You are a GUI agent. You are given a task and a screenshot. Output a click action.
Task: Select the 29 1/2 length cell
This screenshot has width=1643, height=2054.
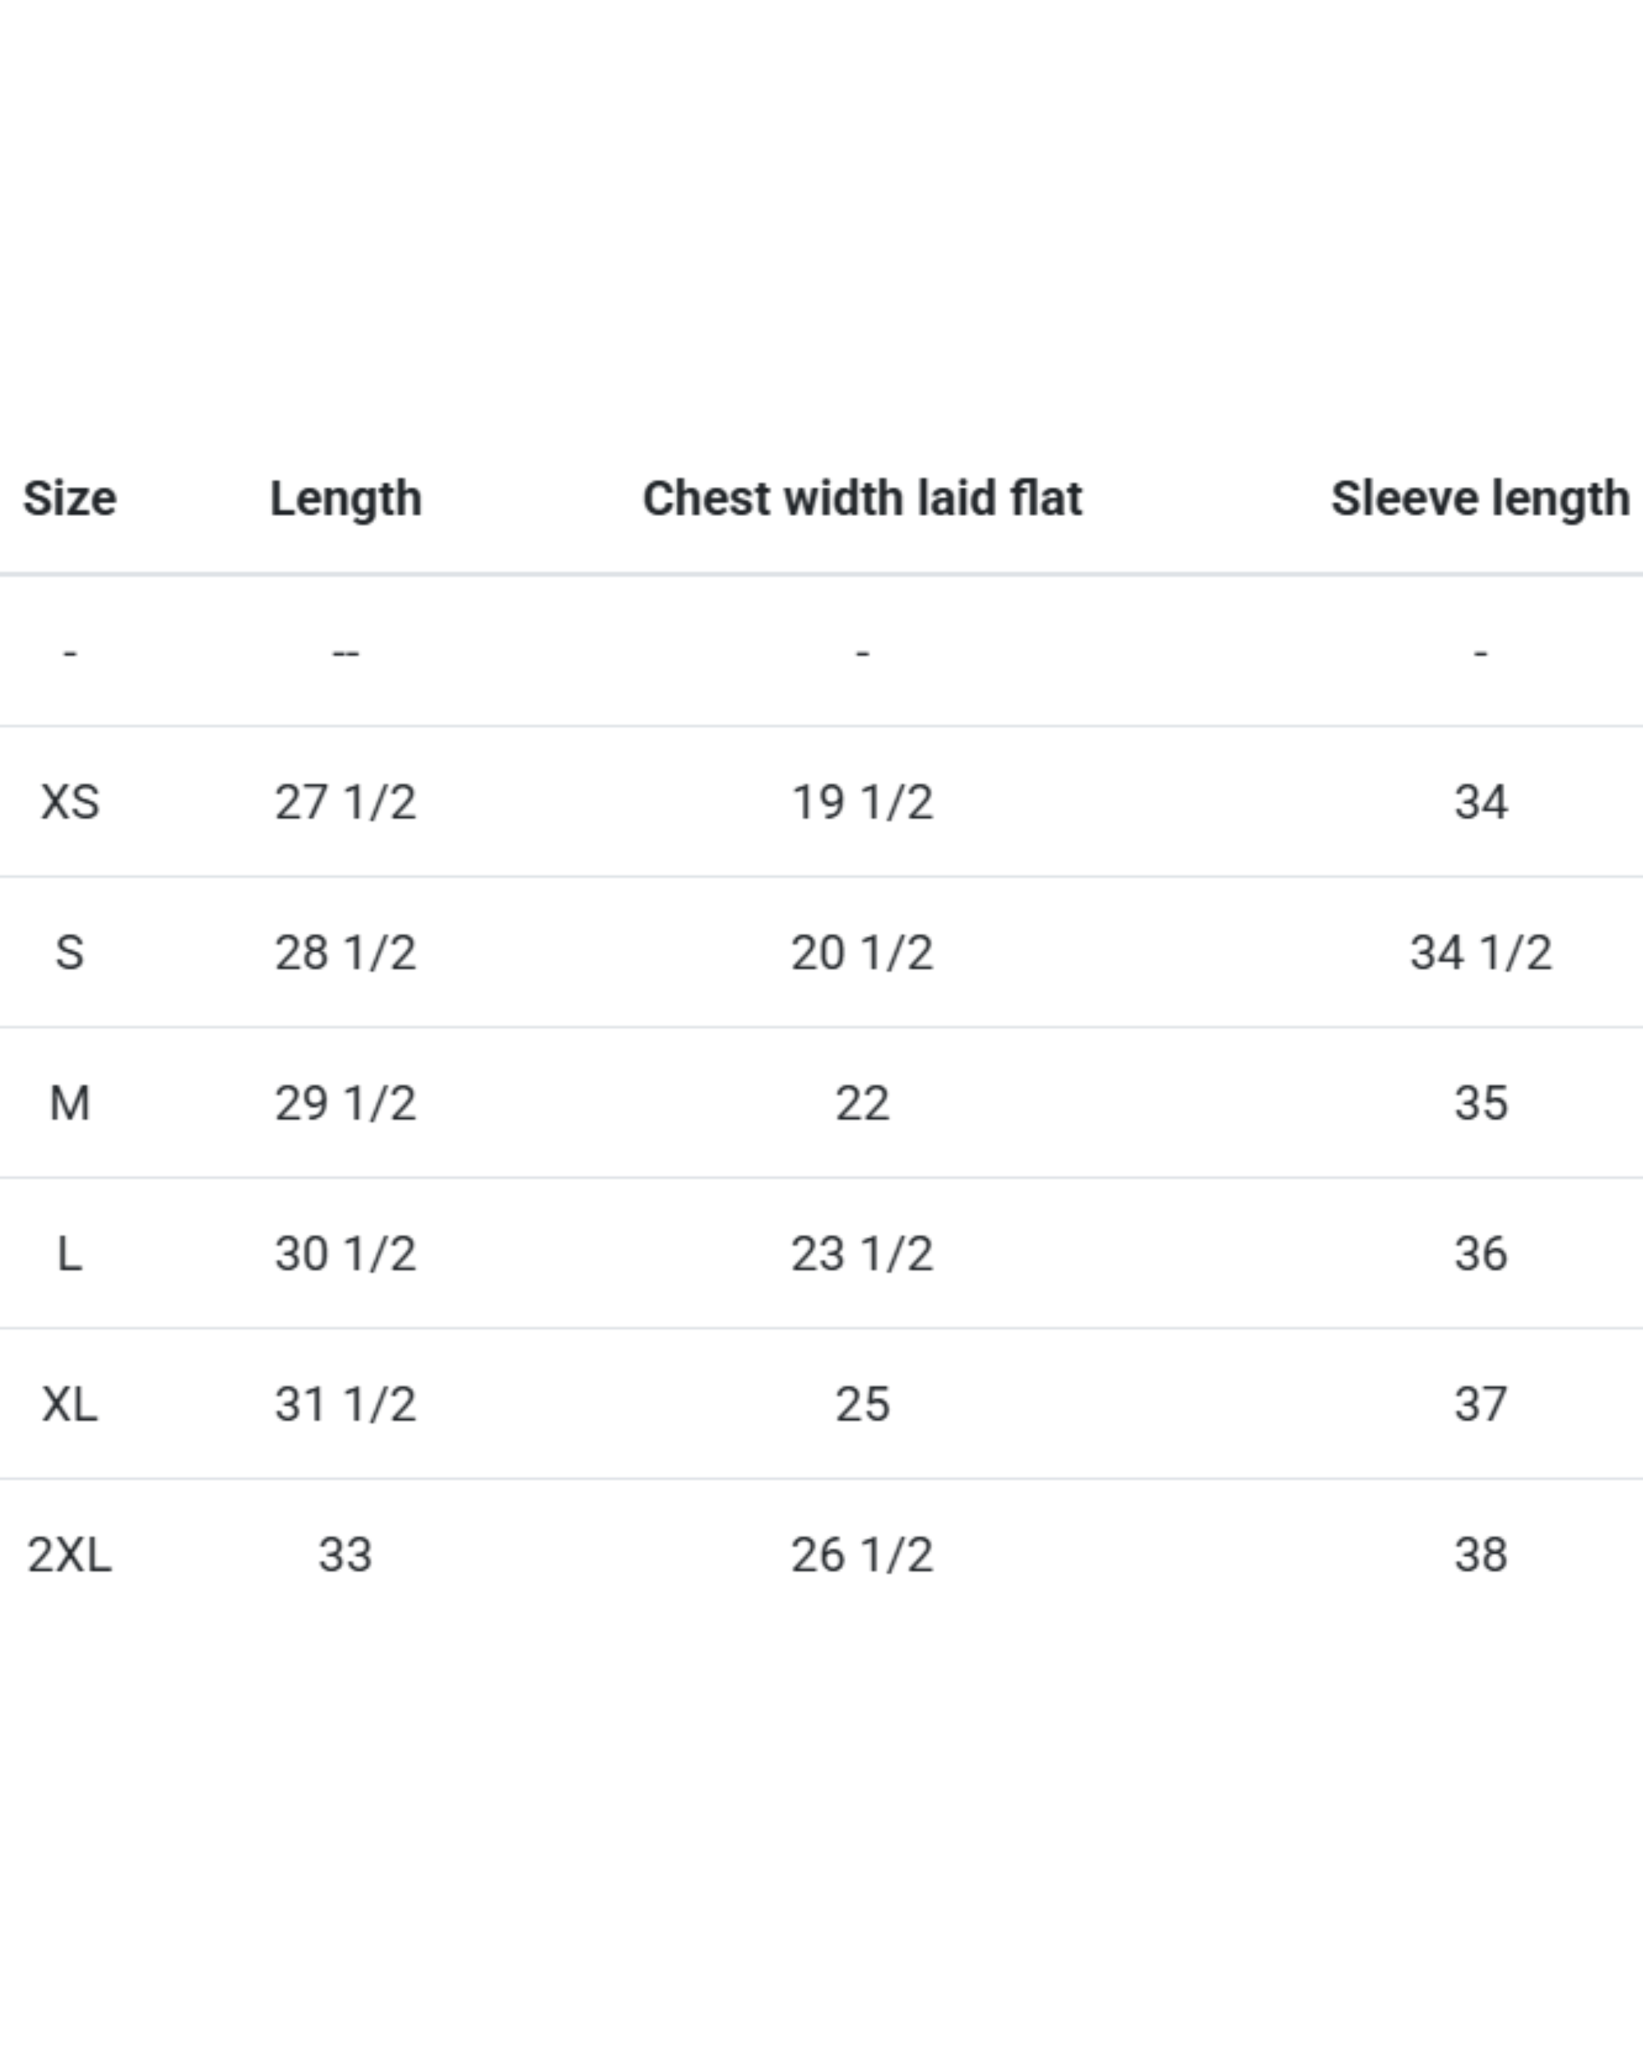tap(346, 1103)
